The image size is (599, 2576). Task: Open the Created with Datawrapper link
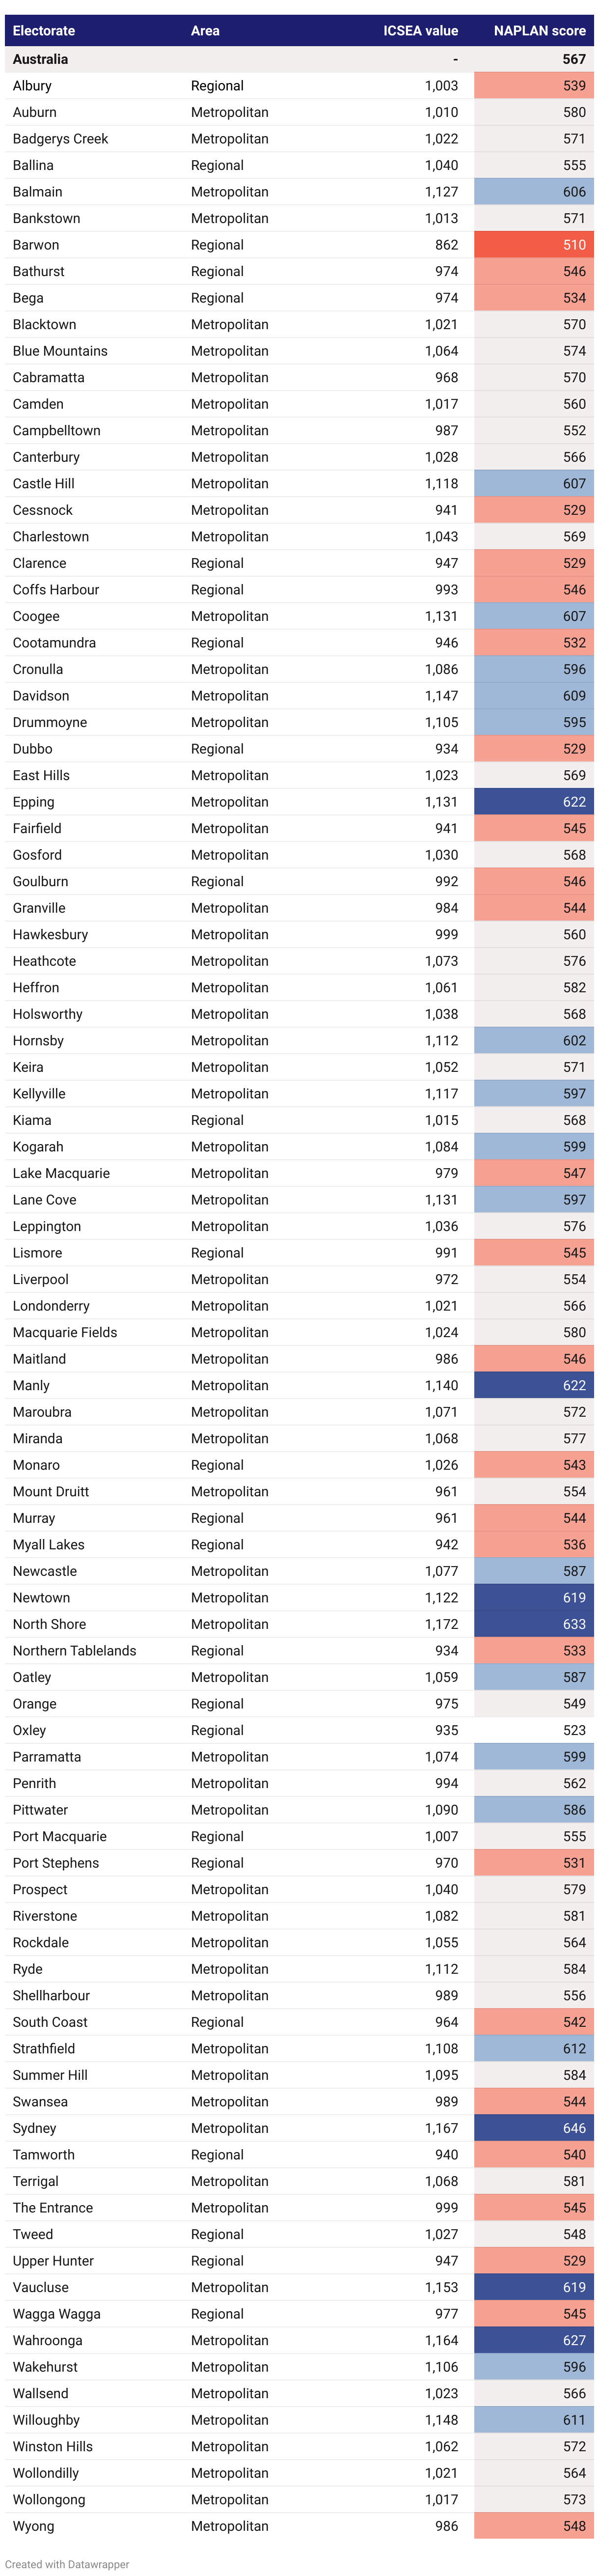tap(67, 2564)
